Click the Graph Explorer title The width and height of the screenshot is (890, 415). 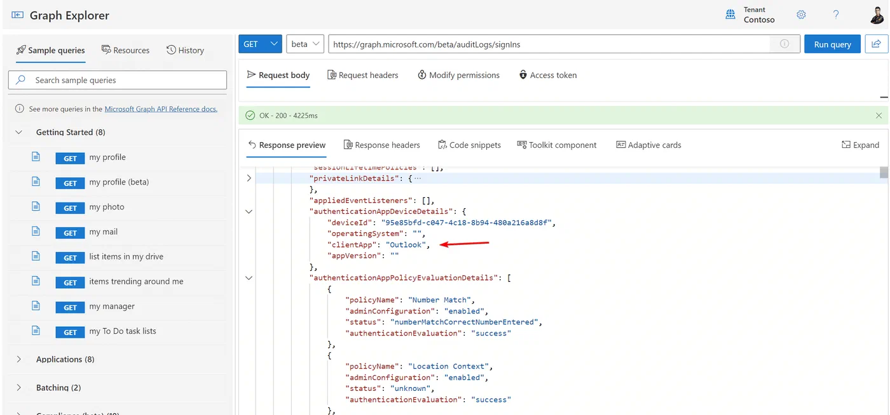(69, 15)
